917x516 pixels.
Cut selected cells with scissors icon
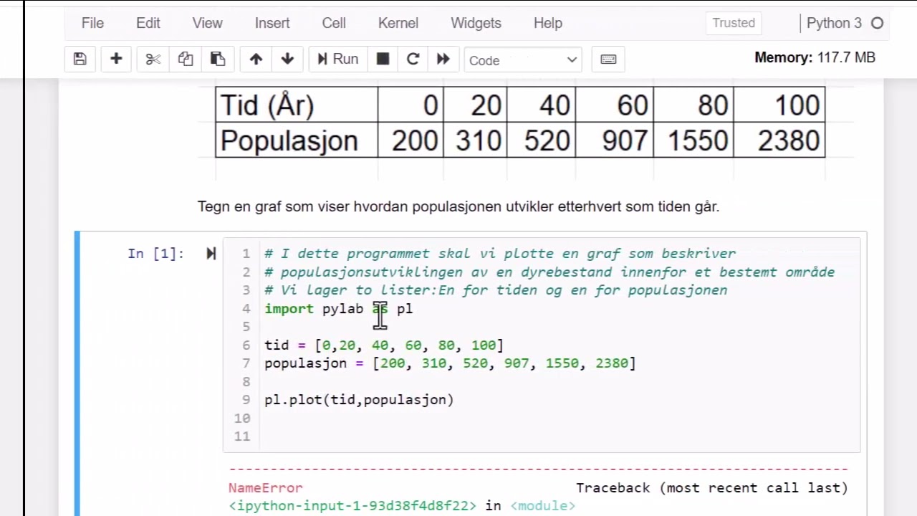[x=153, y=59]
